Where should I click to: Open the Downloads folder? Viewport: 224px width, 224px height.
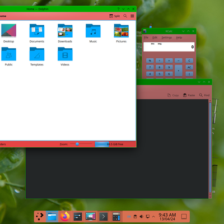click(x=65, y=33)
